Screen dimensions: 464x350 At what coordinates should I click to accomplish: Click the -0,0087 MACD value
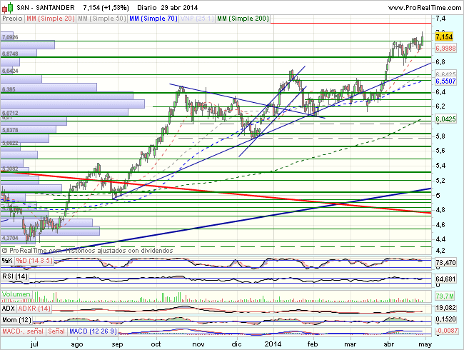(447, 331)
